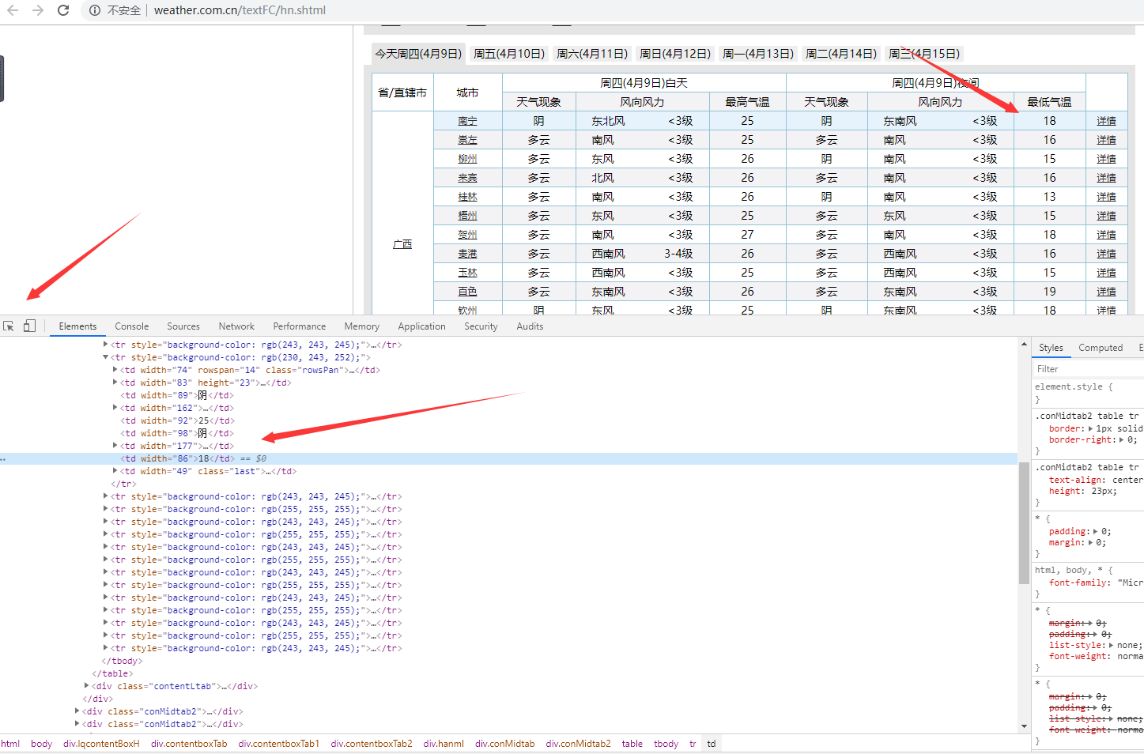Click the address bar URL weather.com.cn
The image size is (1144, 754).
pyautogui.click(x=240, y=10)
